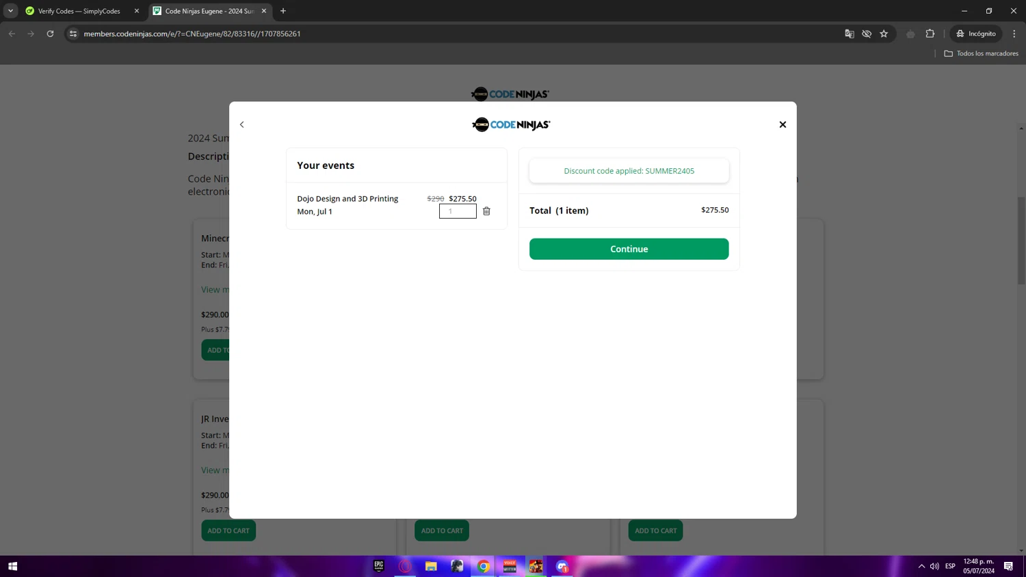Navigate back in browser history
The image size is (1026, 577).
[12, 33]
